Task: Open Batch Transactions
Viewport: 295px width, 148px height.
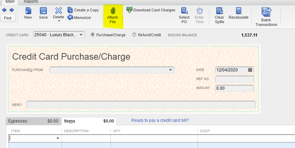Action: [266, 12]
